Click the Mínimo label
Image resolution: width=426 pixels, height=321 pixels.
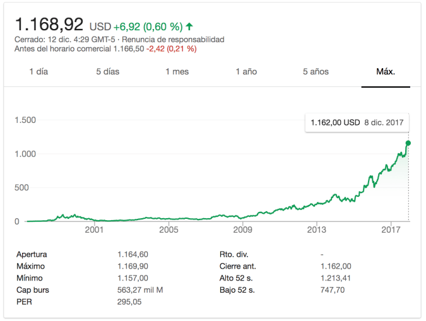pyautogui.click(x=29, y=278)
